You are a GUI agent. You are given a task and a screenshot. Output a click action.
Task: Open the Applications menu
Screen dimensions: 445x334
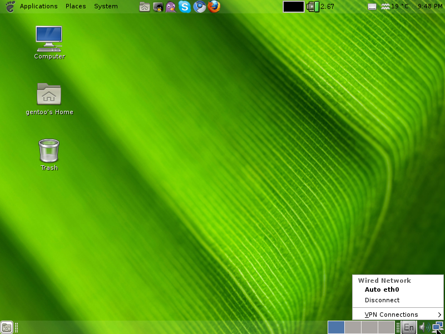pyautogui.click(x=38, y=7)
